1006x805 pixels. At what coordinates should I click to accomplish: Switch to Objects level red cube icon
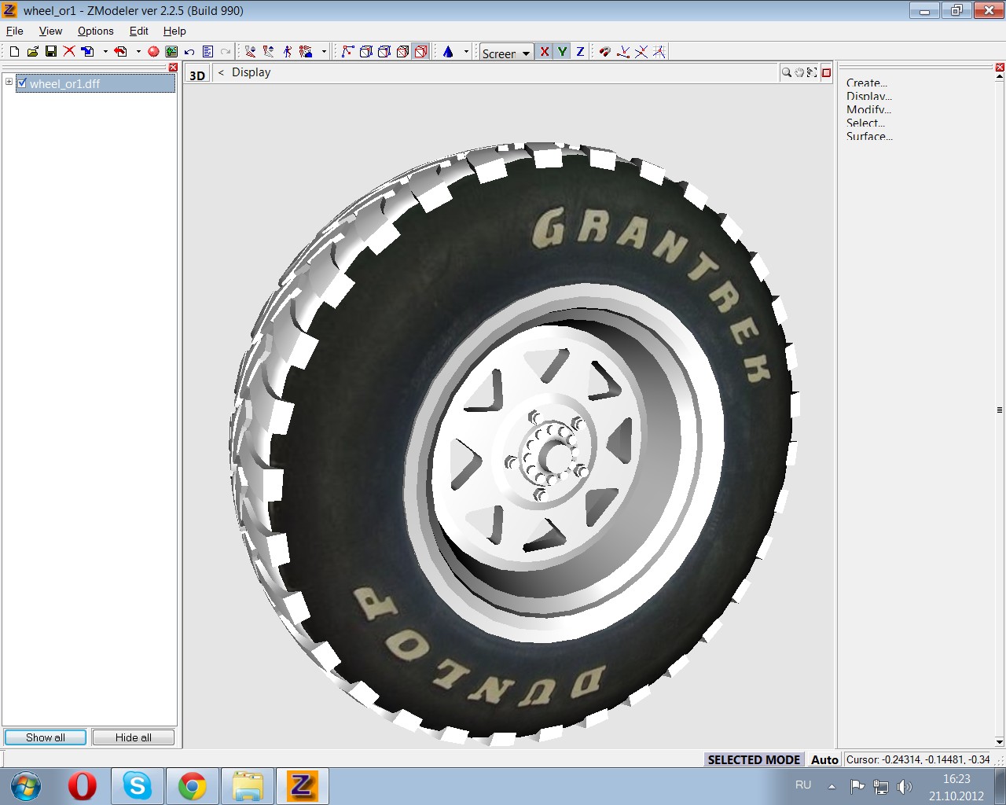[x=420, y=52]
